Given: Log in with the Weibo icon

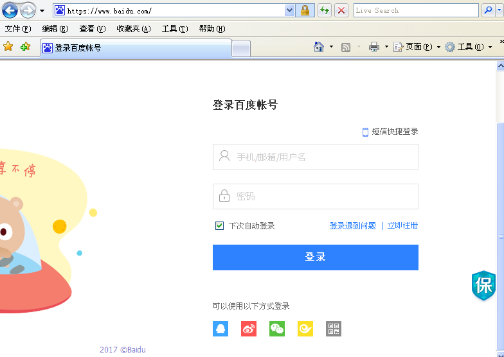Looking at the screenshot, I should click(249, 329).
